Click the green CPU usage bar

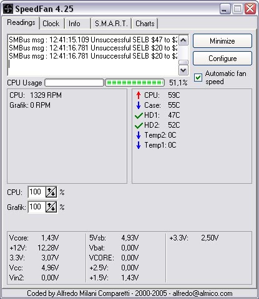tap(135, 83)
